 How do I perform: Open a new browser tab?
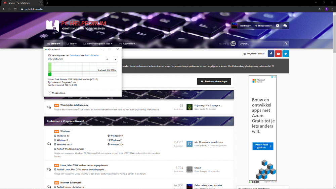pyautogui.click(x=47, y=3)
